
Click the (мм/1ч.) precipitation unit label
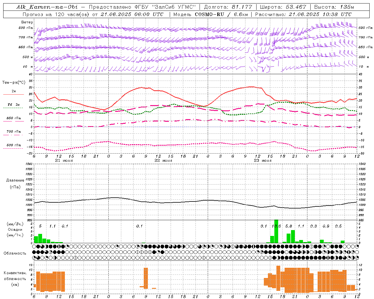point(15,235)
